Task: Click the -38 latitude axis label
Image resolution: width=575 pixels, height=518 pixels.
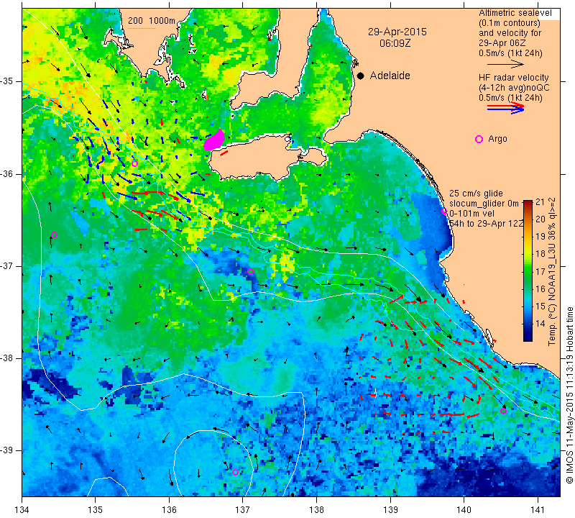Action: point(7,358)
